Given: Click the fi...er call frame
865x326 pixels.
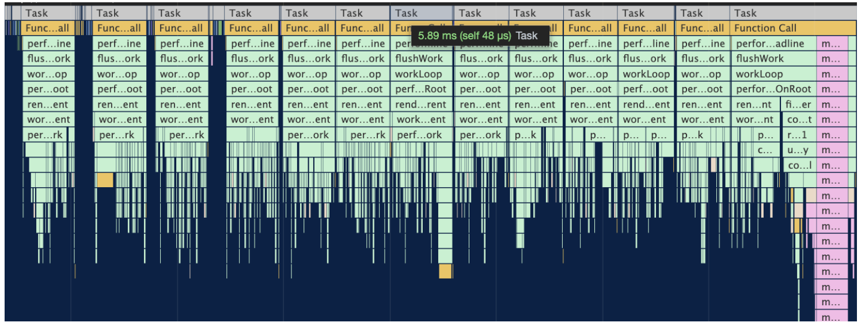Looking at the screenshot, I should (x=798, y=105).
